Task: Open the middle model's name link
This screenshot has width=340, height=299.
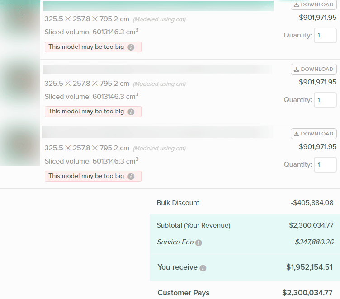Action: click(x=158, y=69)
